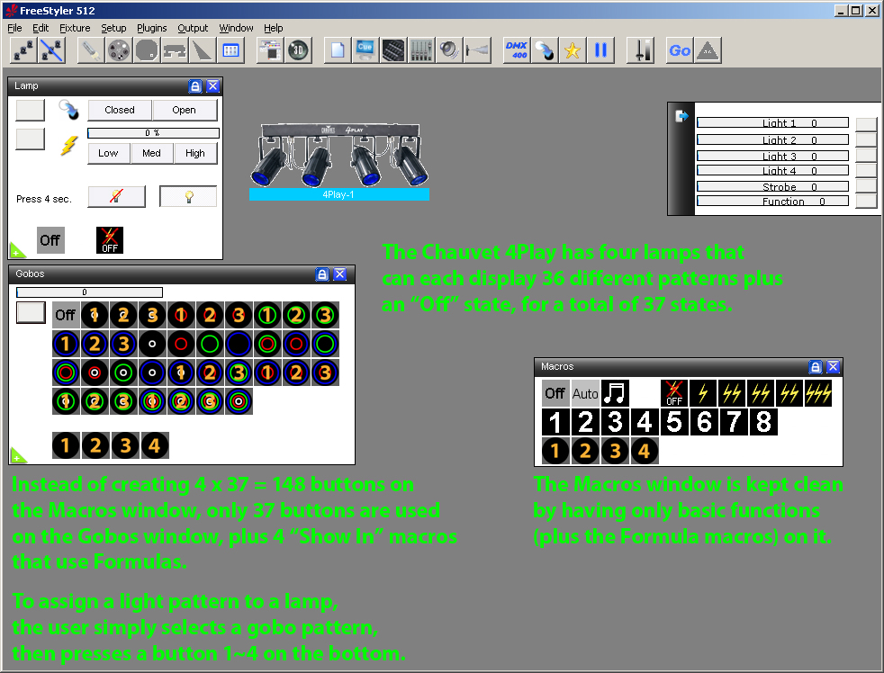Click the fader mixer toolbar icon

421,50
